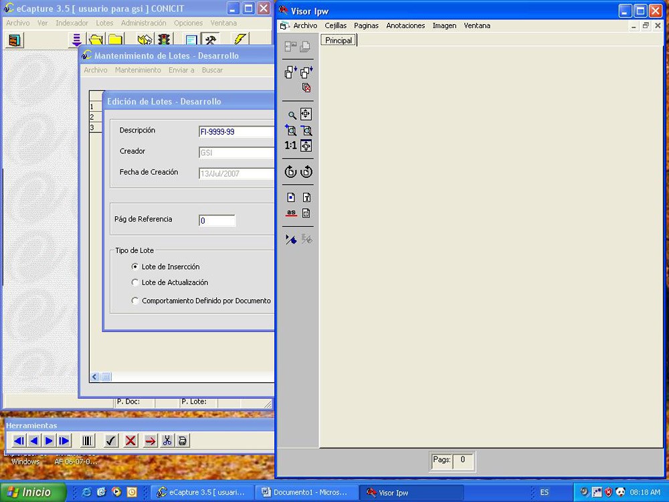
Task: Click the ES language indicator in taskbar
Action: coord(544,492)
